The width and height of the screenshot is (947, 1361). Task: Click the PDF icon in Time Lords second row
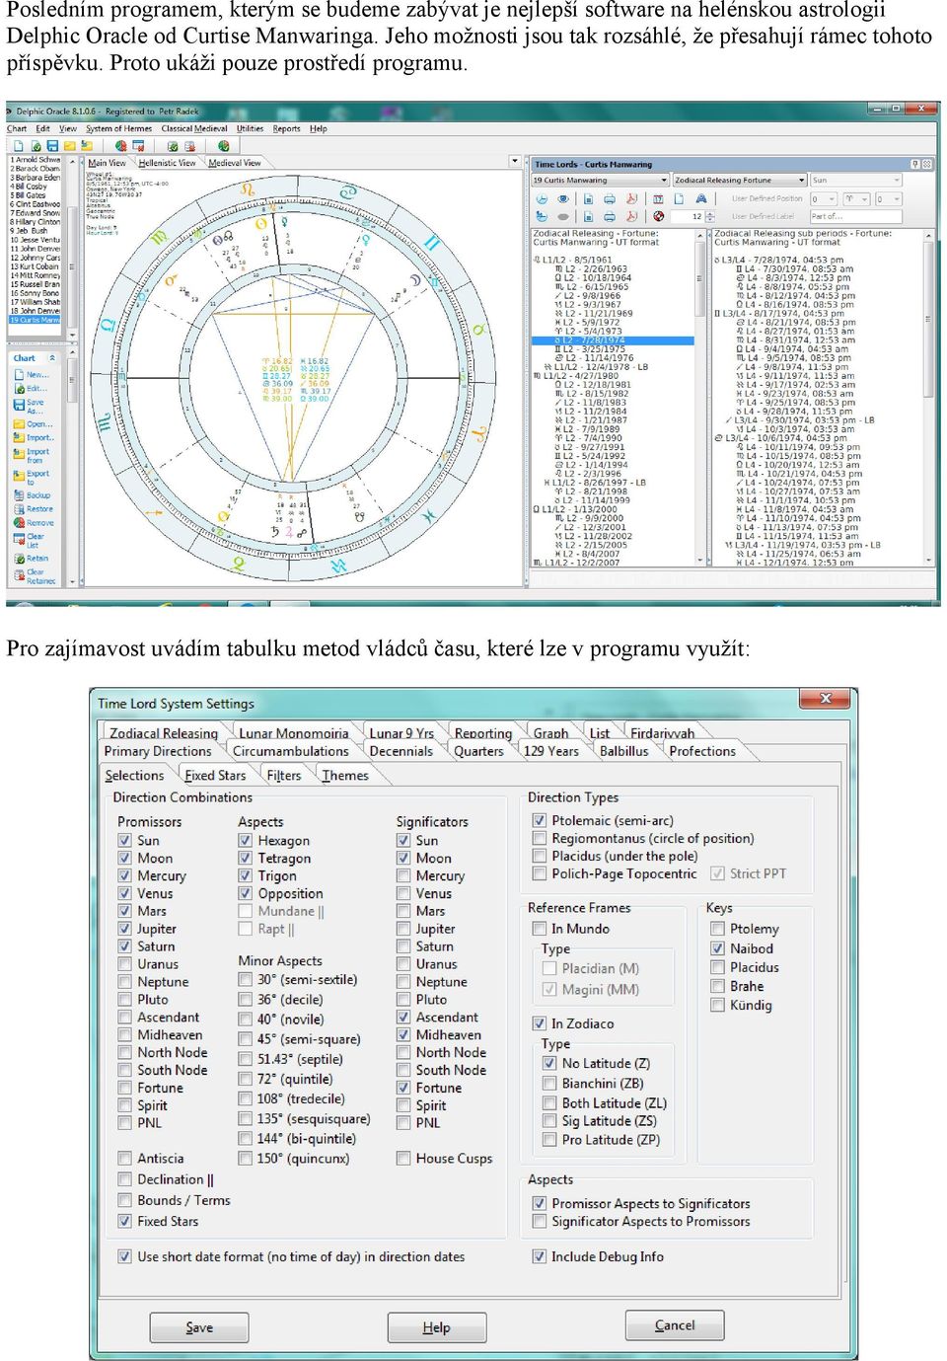pos(632,216)
